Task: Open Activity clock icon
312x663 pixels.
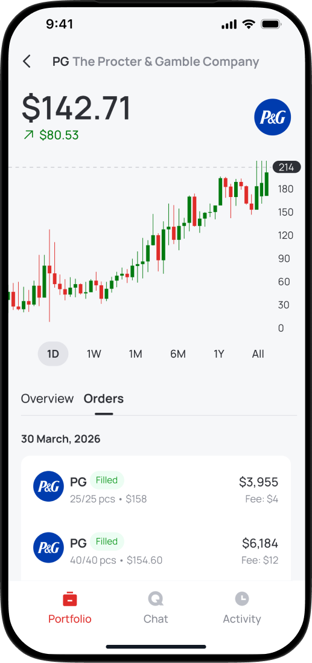Action: click(x=242, y=599)
